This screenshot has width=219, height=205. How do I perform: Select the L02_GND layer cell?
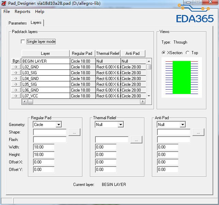[46, 67]
